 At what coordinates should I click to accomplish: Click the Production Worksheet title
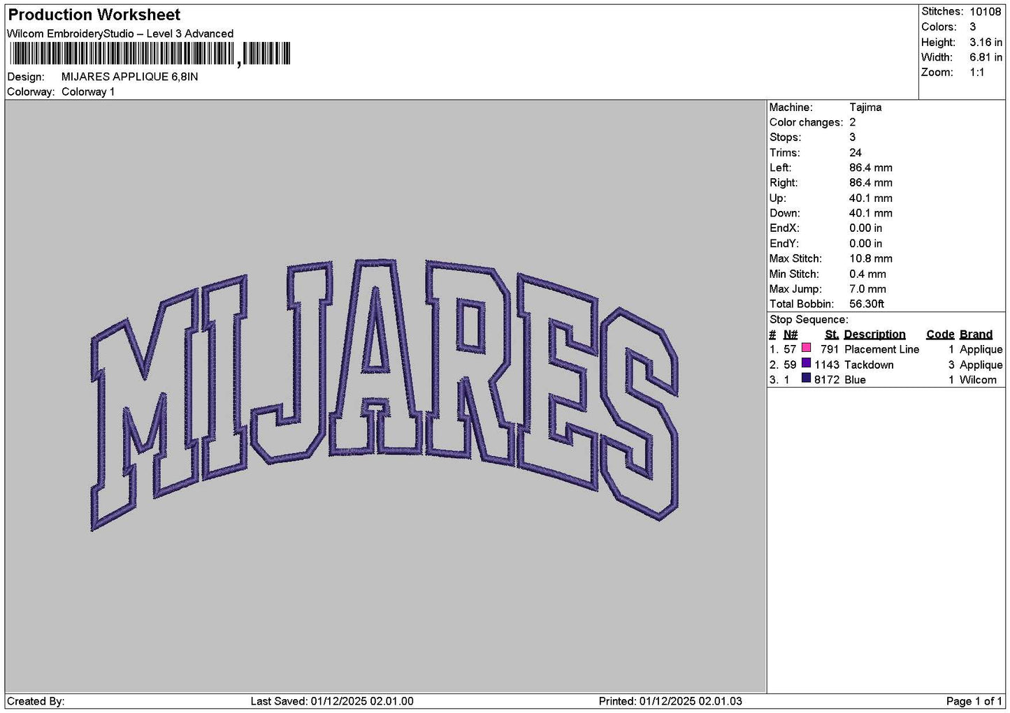pos(94,15)
